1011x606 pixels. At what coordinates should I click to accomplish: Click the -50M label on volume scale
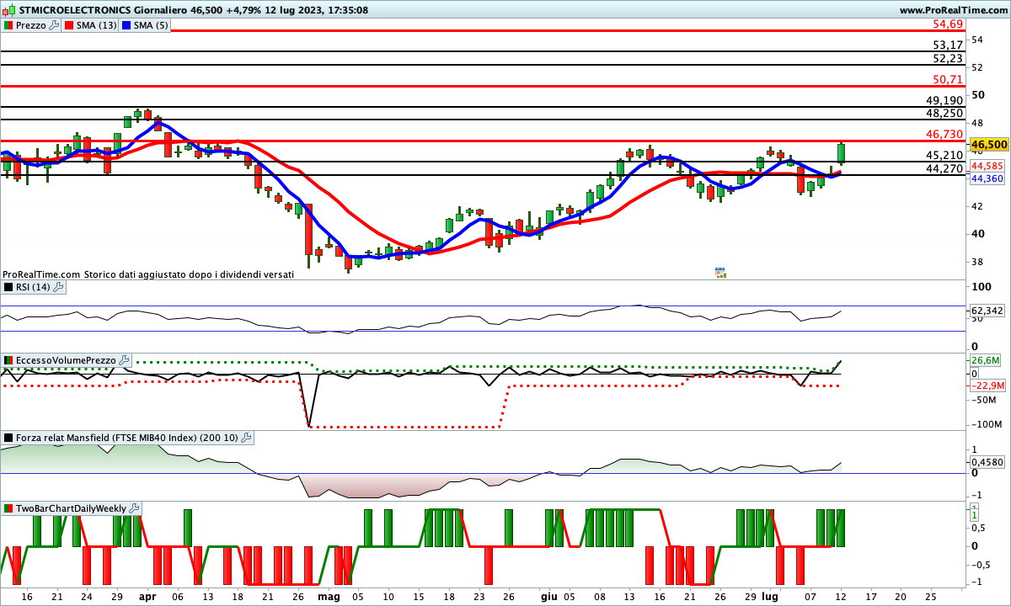coord(985,400)
